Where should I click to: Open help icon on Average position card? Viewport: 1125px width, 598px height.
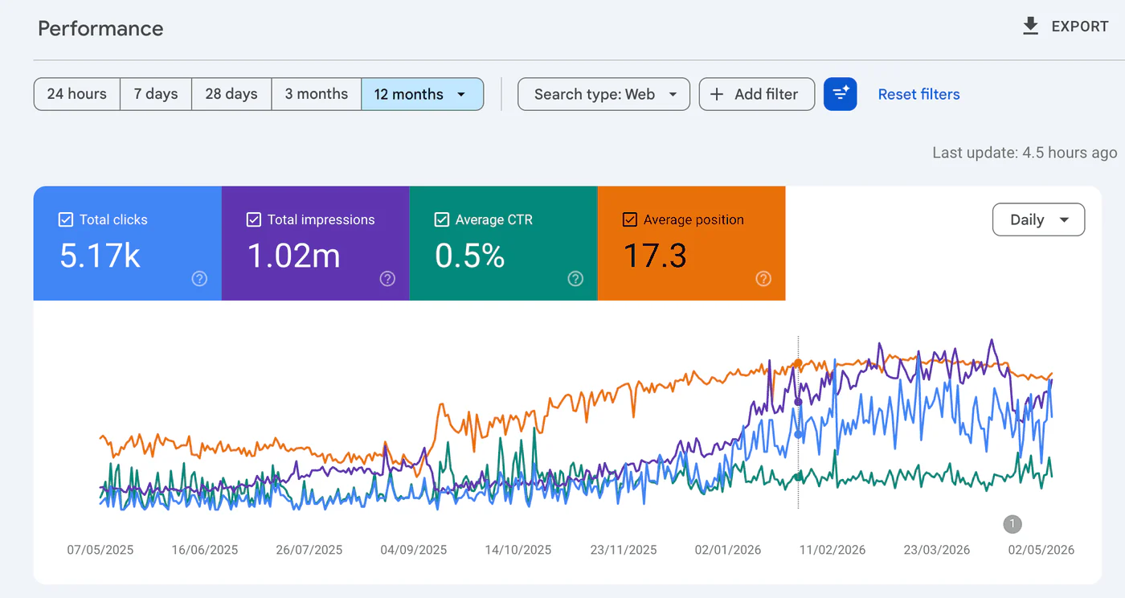763,279
